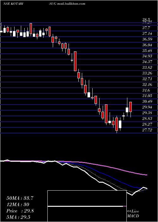This screenshot has width=158, height=222.
Task: Click the tall red candle between 35.48 and 33.82
Action: pos(75,61)
